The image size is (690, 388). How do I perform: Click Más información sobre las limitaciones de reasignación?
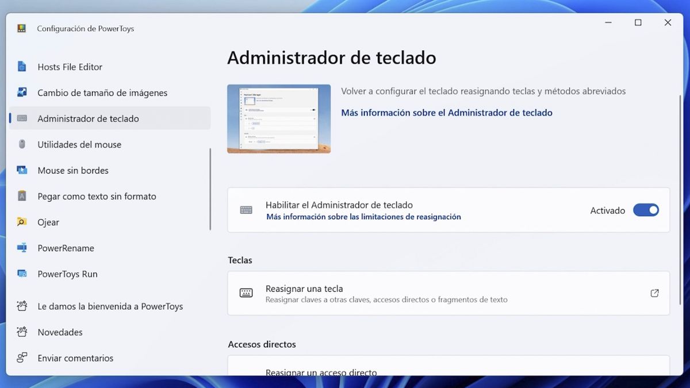tap(363, 217)
